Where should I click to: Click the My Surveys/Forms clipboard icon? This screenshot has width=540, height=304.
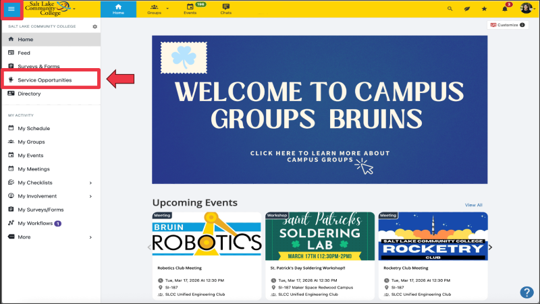(11, 209)
